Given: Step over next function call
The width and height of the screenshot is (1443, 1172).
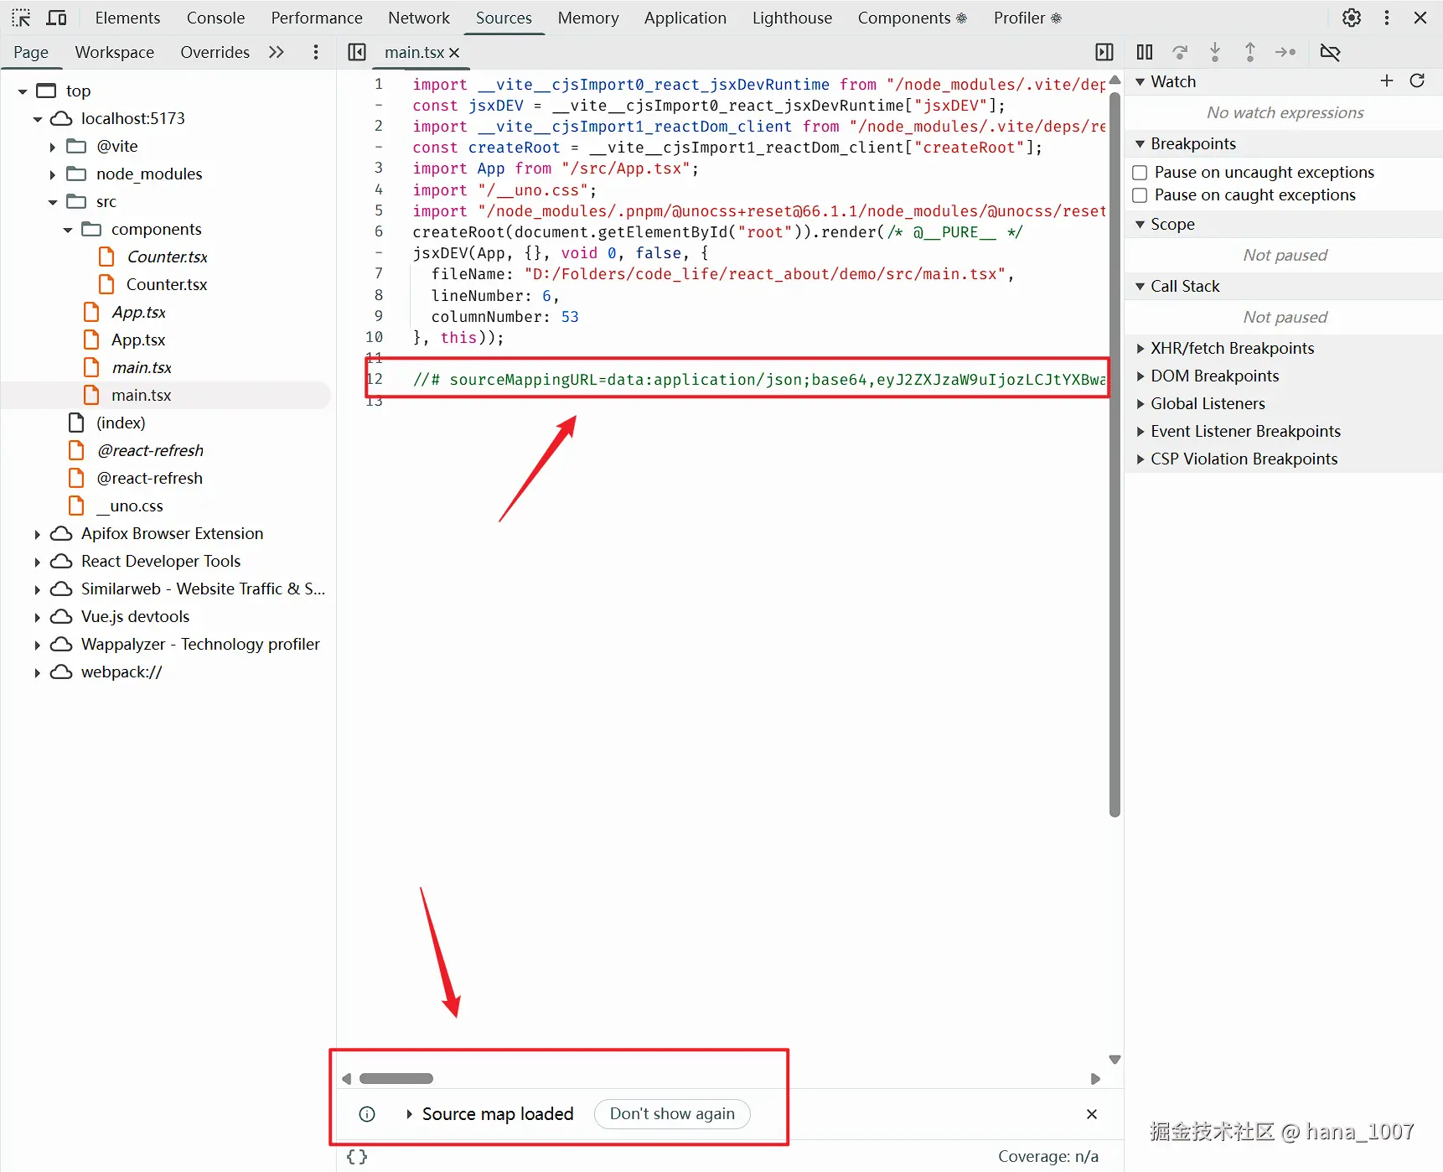Looking at the screenshot, I should tap(1180, 52).
